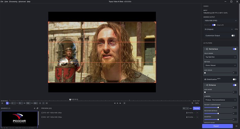
Task: Turn off the Enhance filter toggle
Action: (234, 85)
